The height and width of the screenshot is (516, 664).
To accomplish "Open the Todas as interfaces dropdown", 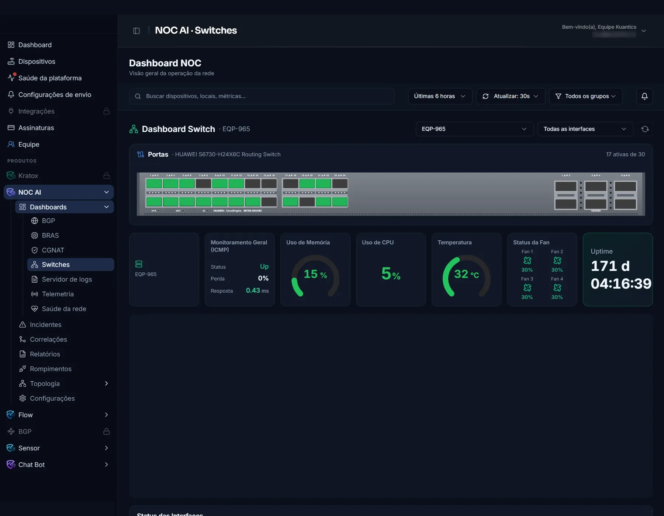I will click(x=585, y=129).
